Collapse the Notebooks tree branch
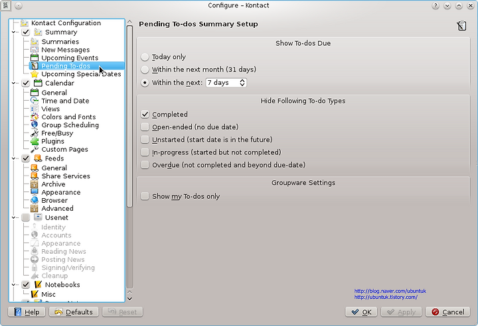 [x=13, y=285]
